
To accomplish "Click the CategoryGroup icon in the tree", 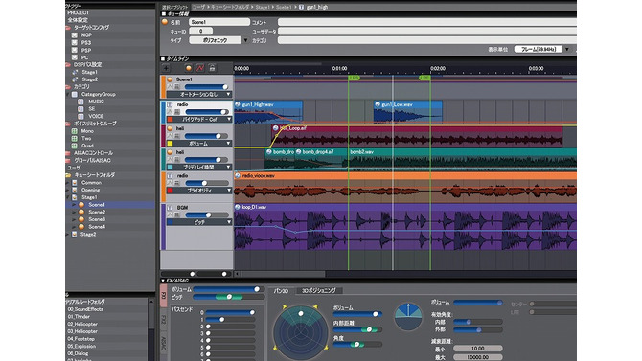I will 75,94.
